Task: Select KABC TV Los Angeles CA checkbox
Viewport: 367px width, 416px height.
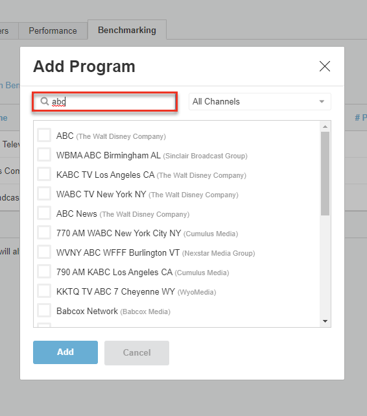Action: click(44, 174)
